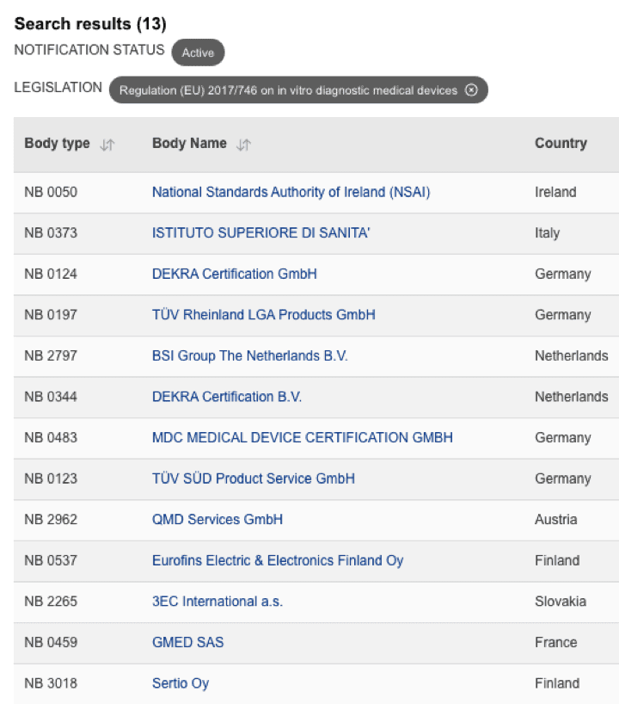The image size is (619, 704).
Task: Open DEKRA Certification GmbH details
Action: tap(234, 274)
